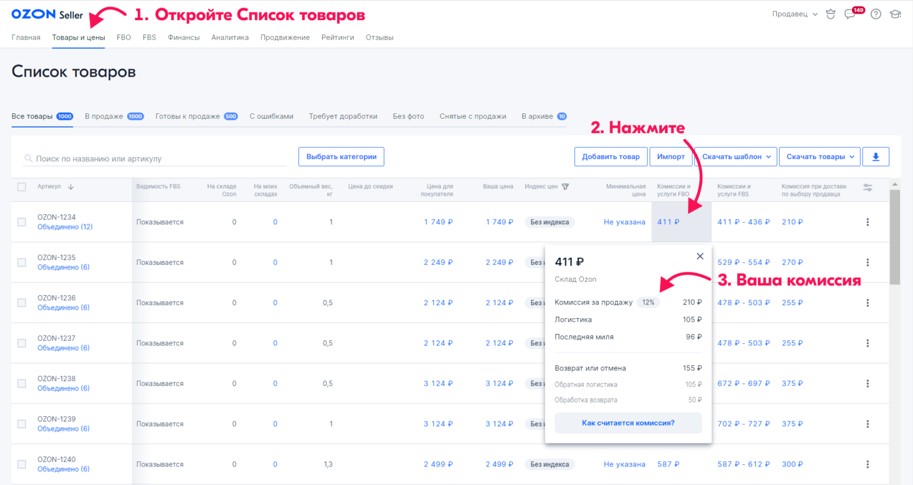Expand Объединено (6) under OZON-1236
This screenshot has height=485, width=913.
click(64, 308)
